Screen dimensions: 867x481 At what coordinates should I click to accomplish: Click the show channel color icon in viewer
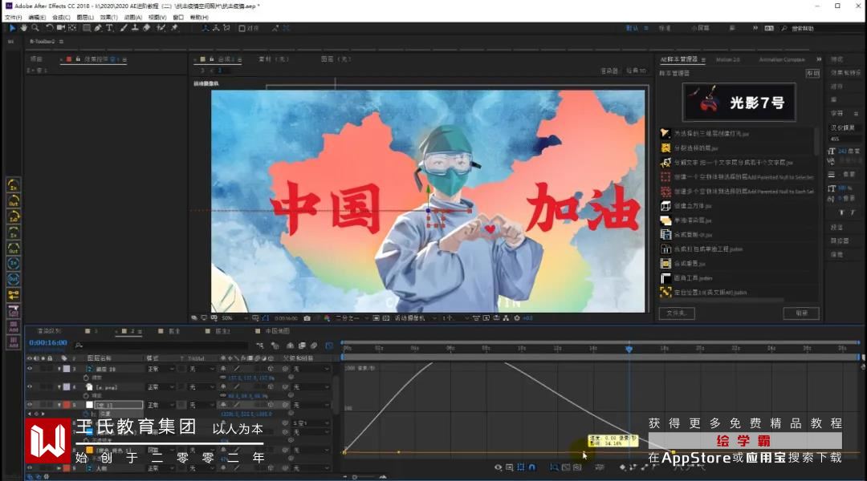(x=327, y=318)
